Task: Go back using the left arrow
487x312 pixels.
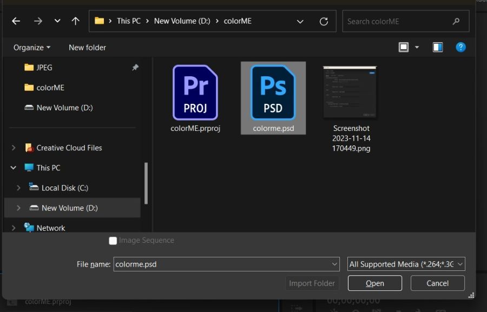Action: (16, 21)
